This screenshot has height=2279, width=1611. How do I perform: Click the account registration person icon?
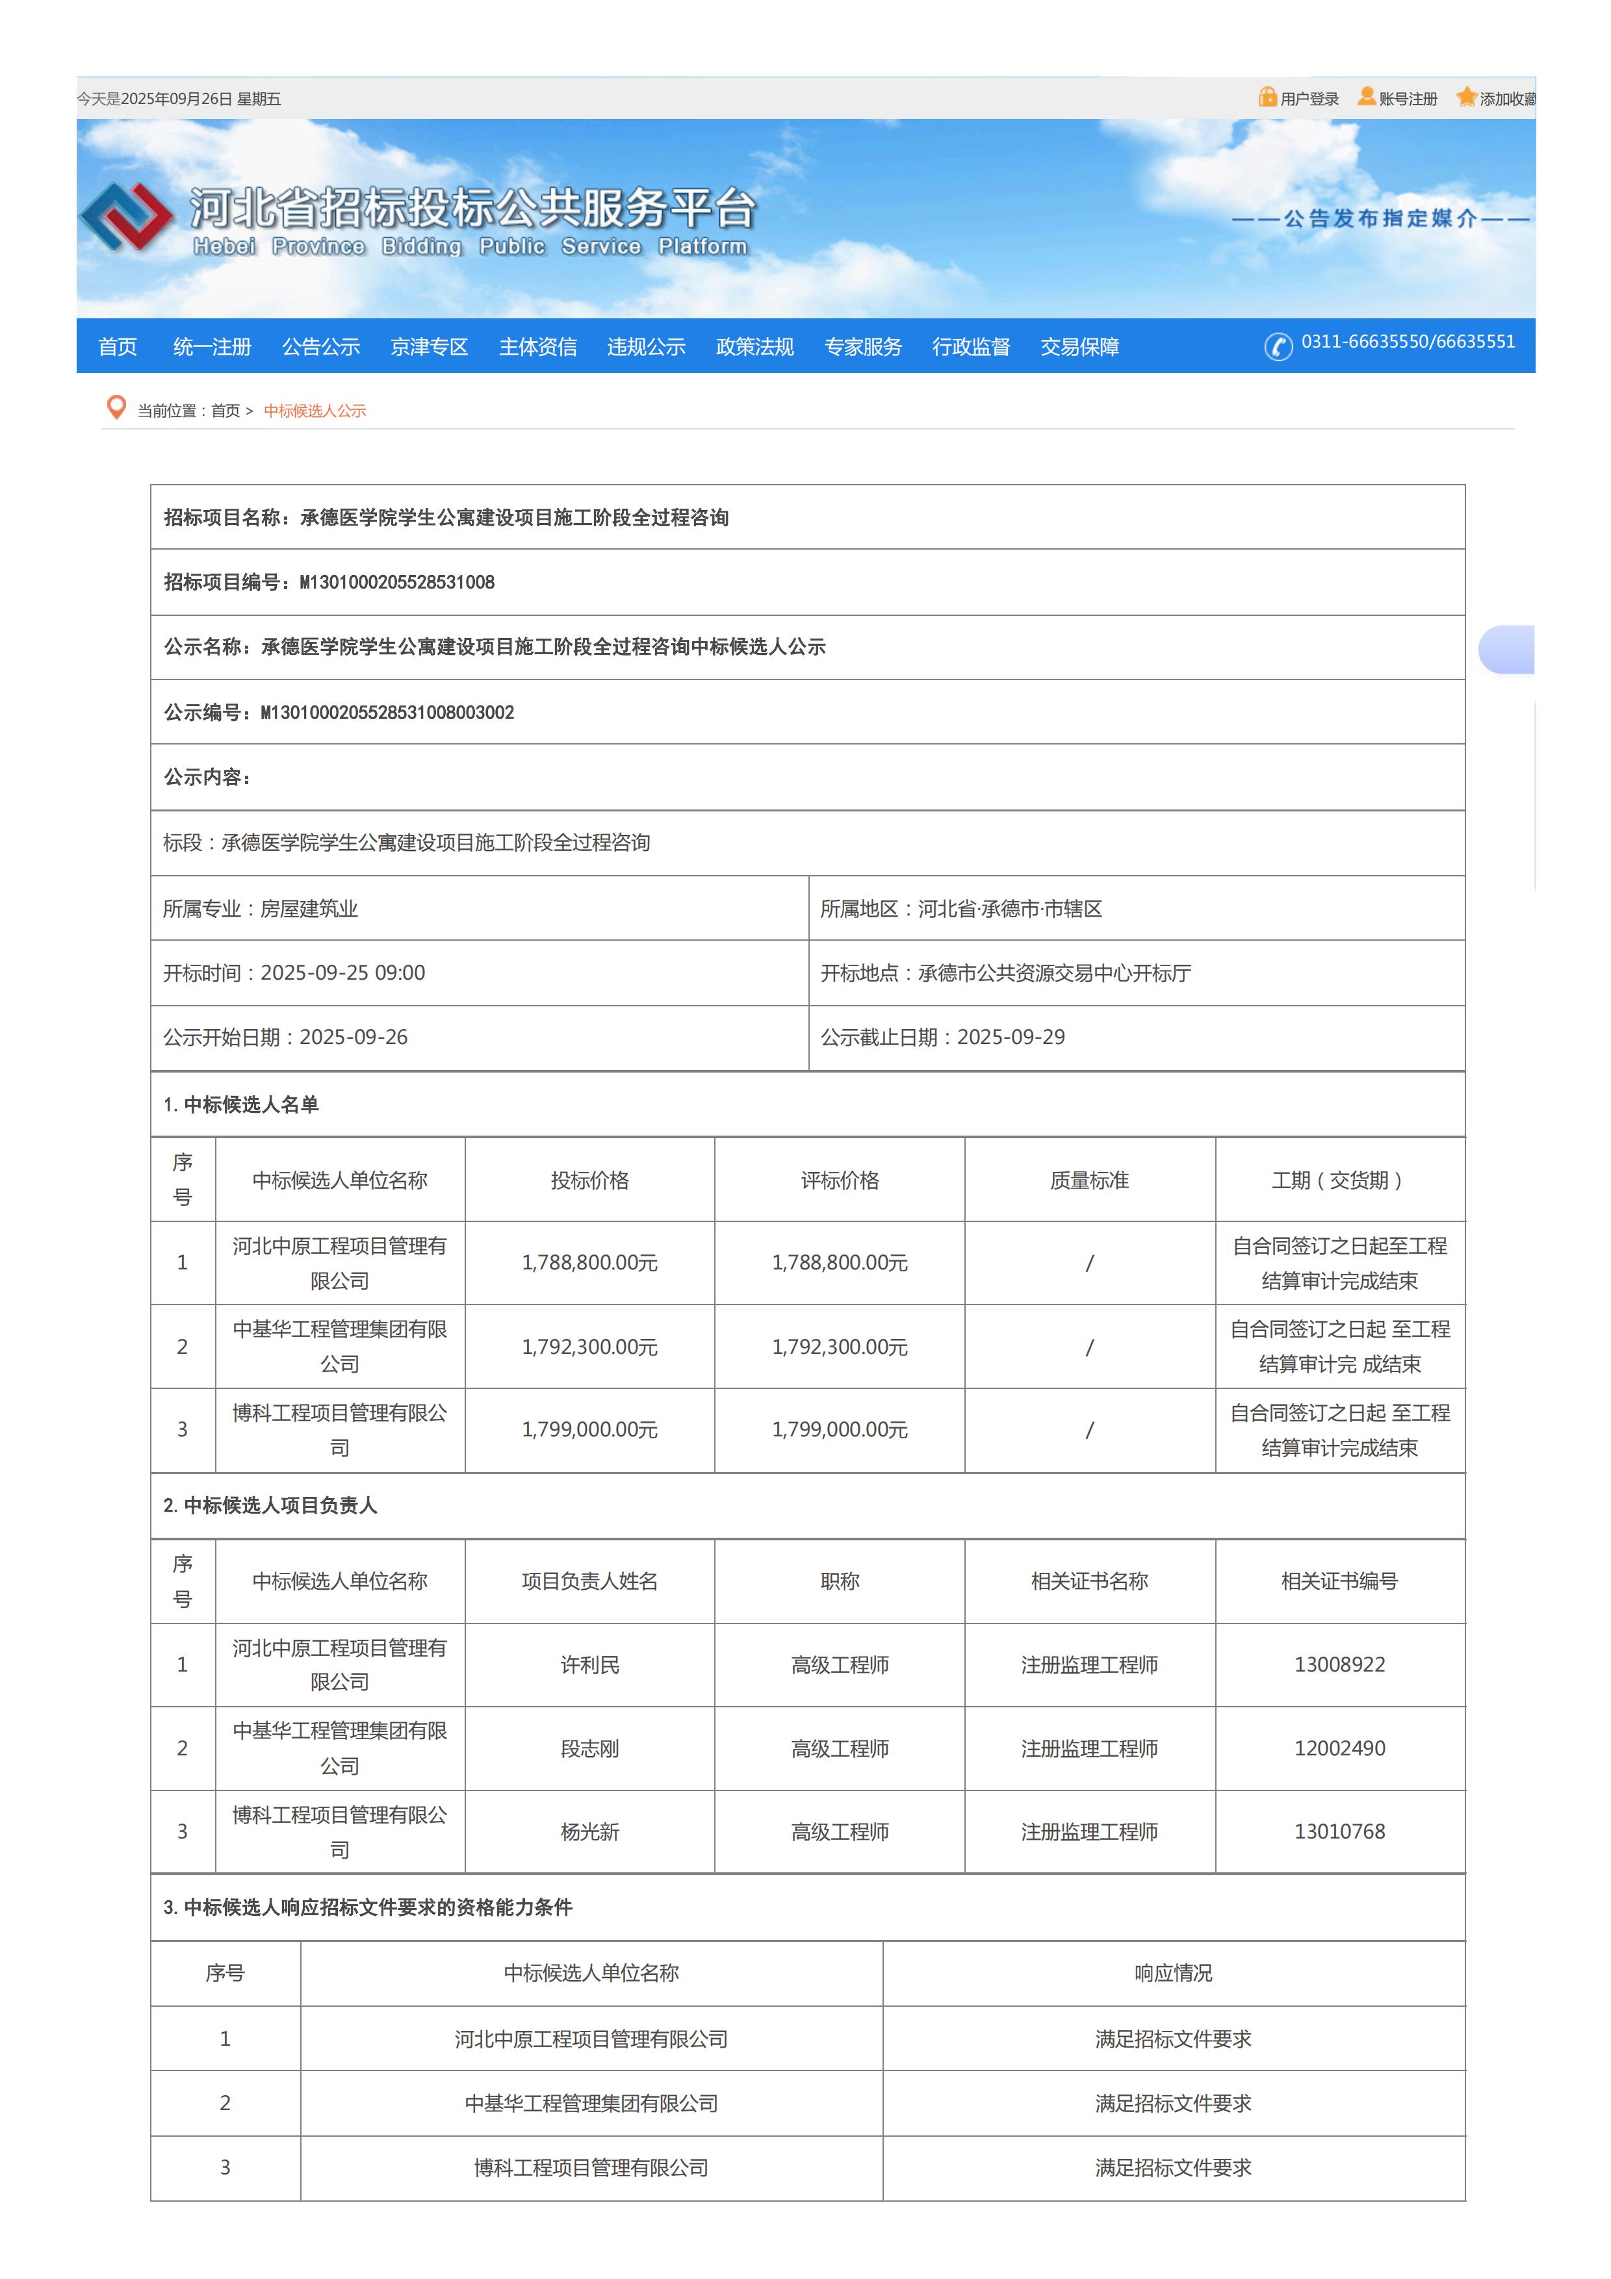click(x=1367, y=96)
